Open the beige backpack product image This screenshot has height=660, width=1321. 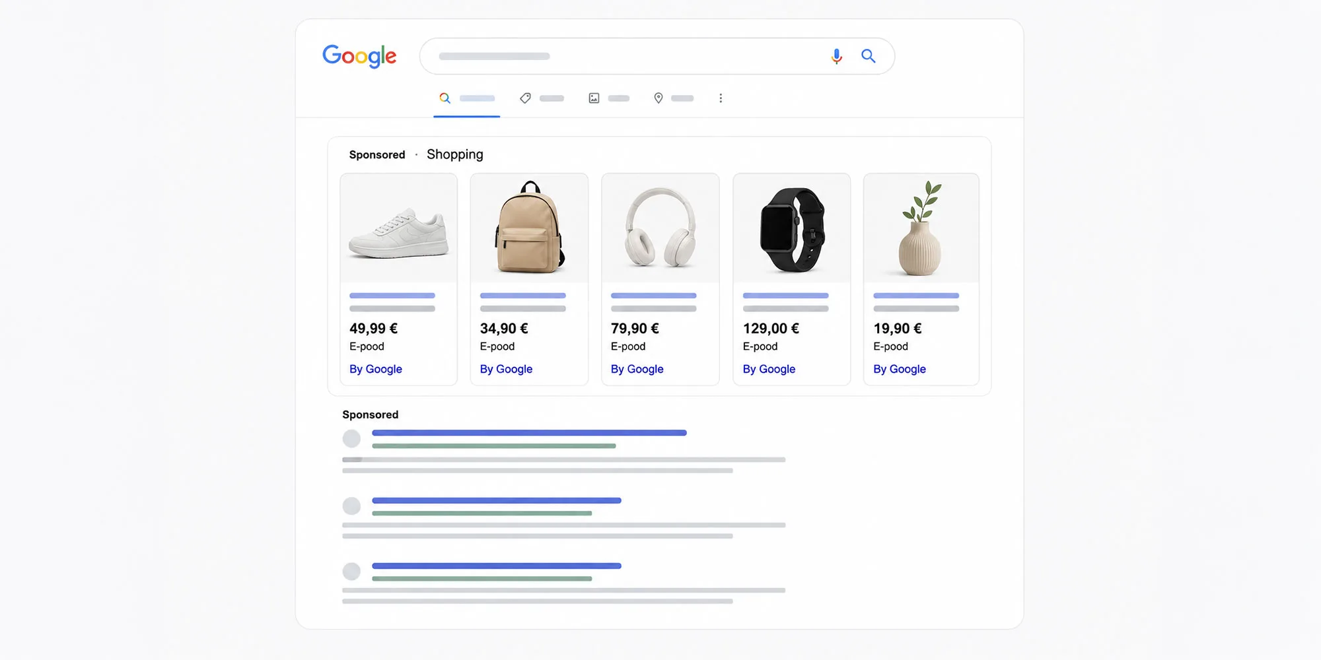pyautogui.click(x=529, y=228)
